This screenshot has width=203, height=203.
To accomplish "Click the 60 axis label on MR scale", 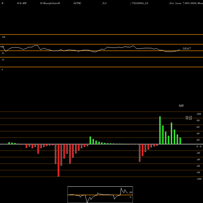I will (198, 127).
